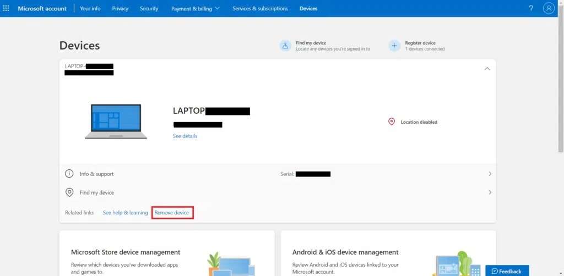Click the help question mark icon

[x=531, y=8]
